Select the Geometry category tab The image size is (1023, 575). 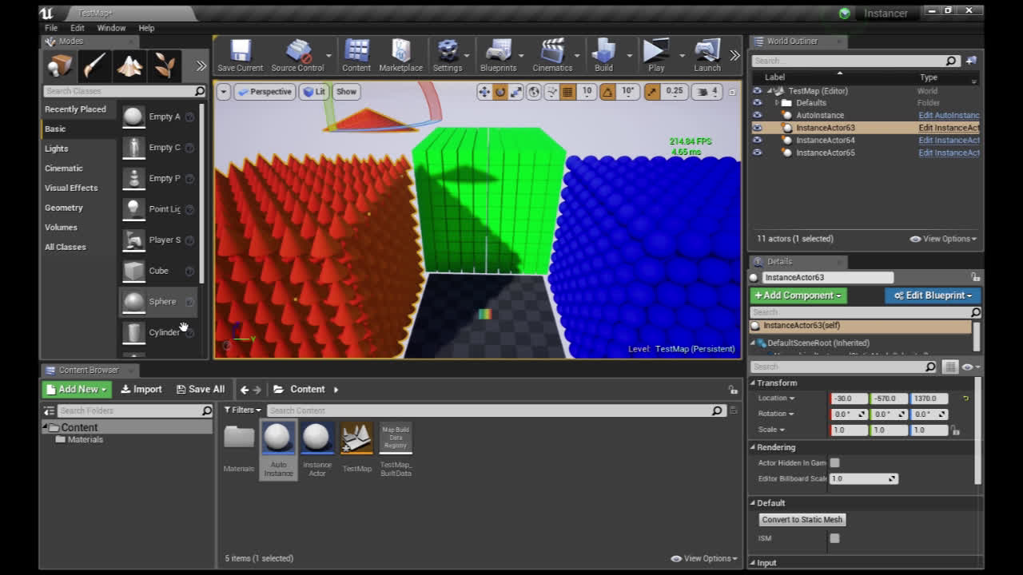pos(64,208)
